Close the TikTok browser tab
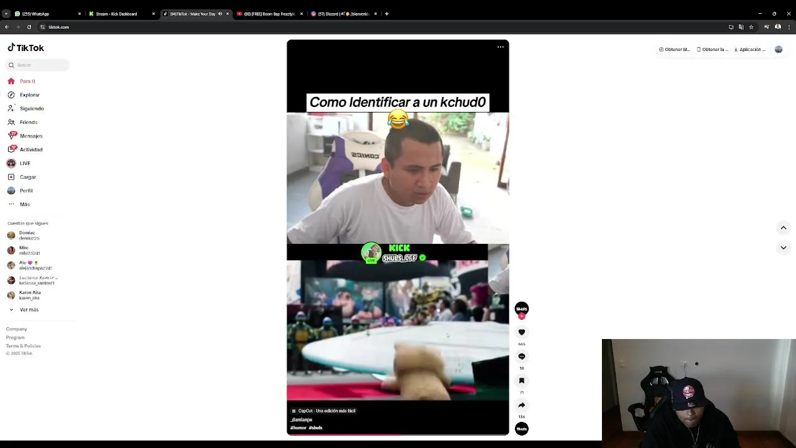The image size is (796, 448). pyautogui.click(x=227, y=14)
